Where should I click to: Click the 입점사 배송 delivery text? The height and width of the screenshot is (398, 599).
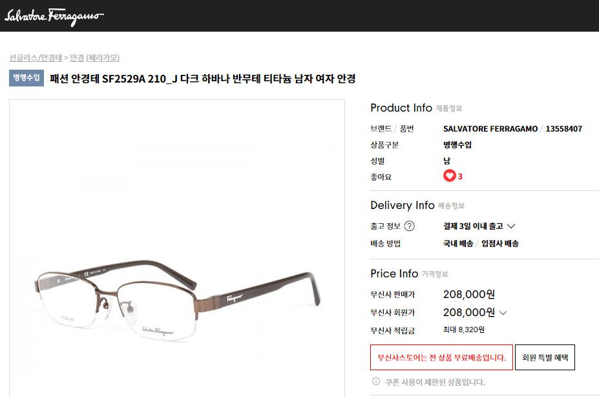tap(500, 244)
